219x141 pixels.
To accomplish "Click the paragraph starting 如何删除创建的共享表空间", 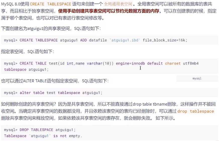I will pyautogui.click(x=108, y=111).
